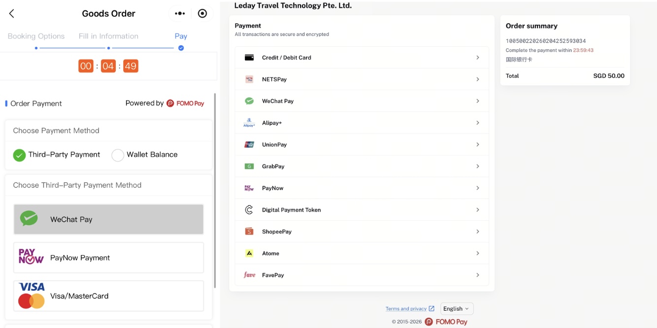Choose PayNow Payment method
This screenshot has width=657, height=328.
tap(108, 258)
